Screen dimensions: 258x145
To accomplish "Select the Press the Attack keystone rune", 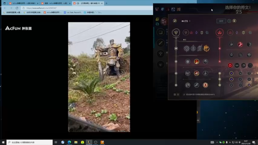I will 187,49.
